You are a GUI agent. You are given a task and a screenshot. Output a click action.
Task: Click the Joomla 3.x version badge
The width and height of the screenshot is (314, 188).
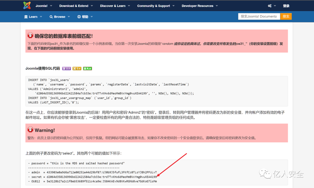77,69
